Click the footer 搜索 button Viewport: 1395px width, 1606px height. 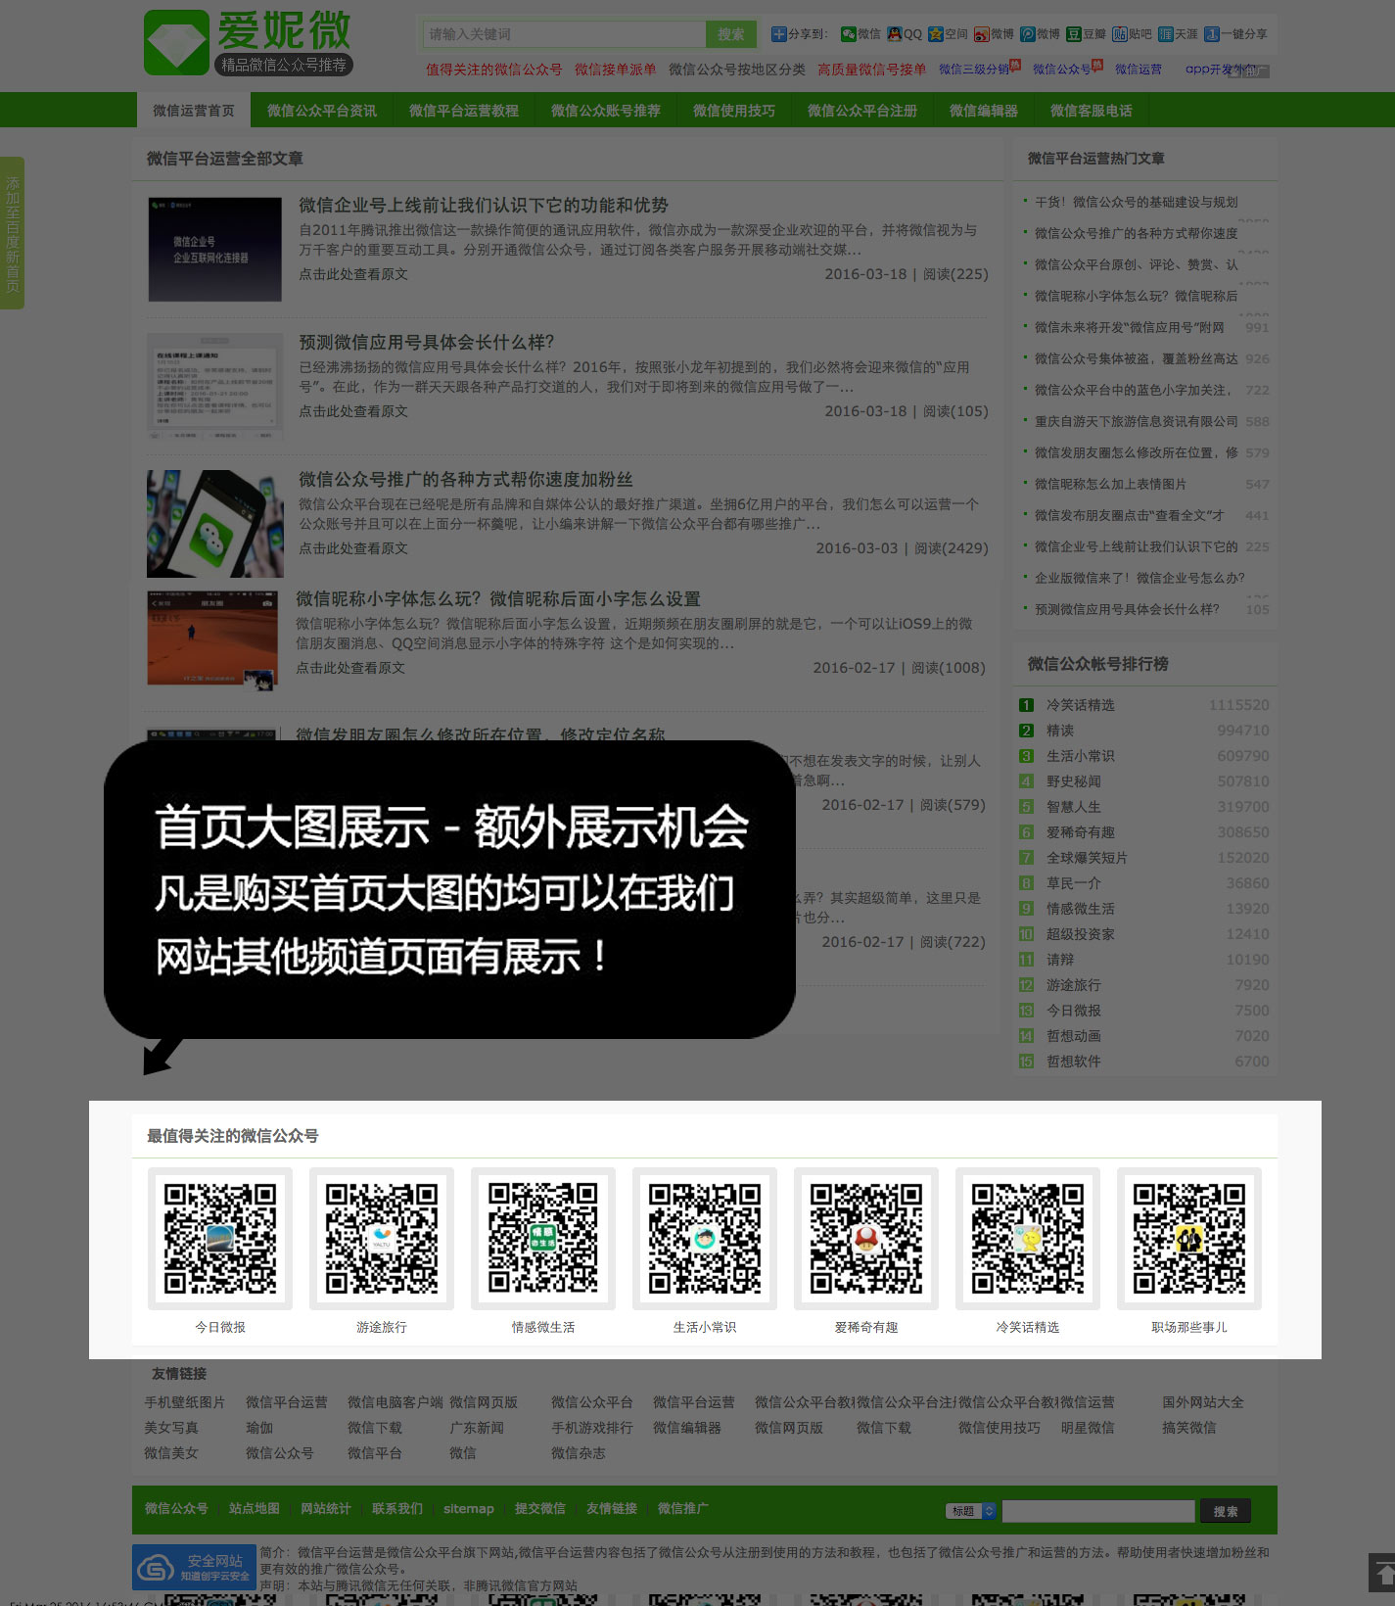point(1225,1511)
